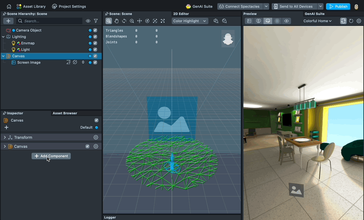Viewport: 364px width, 220px height.
Task: Click the Add Component button
Action: click(x=51, y=156)
